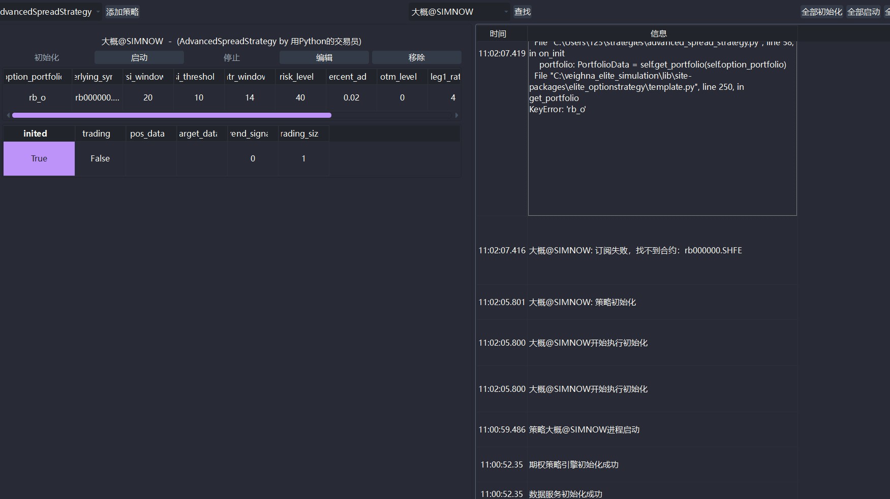Click the 查找 button

point(522,12)
